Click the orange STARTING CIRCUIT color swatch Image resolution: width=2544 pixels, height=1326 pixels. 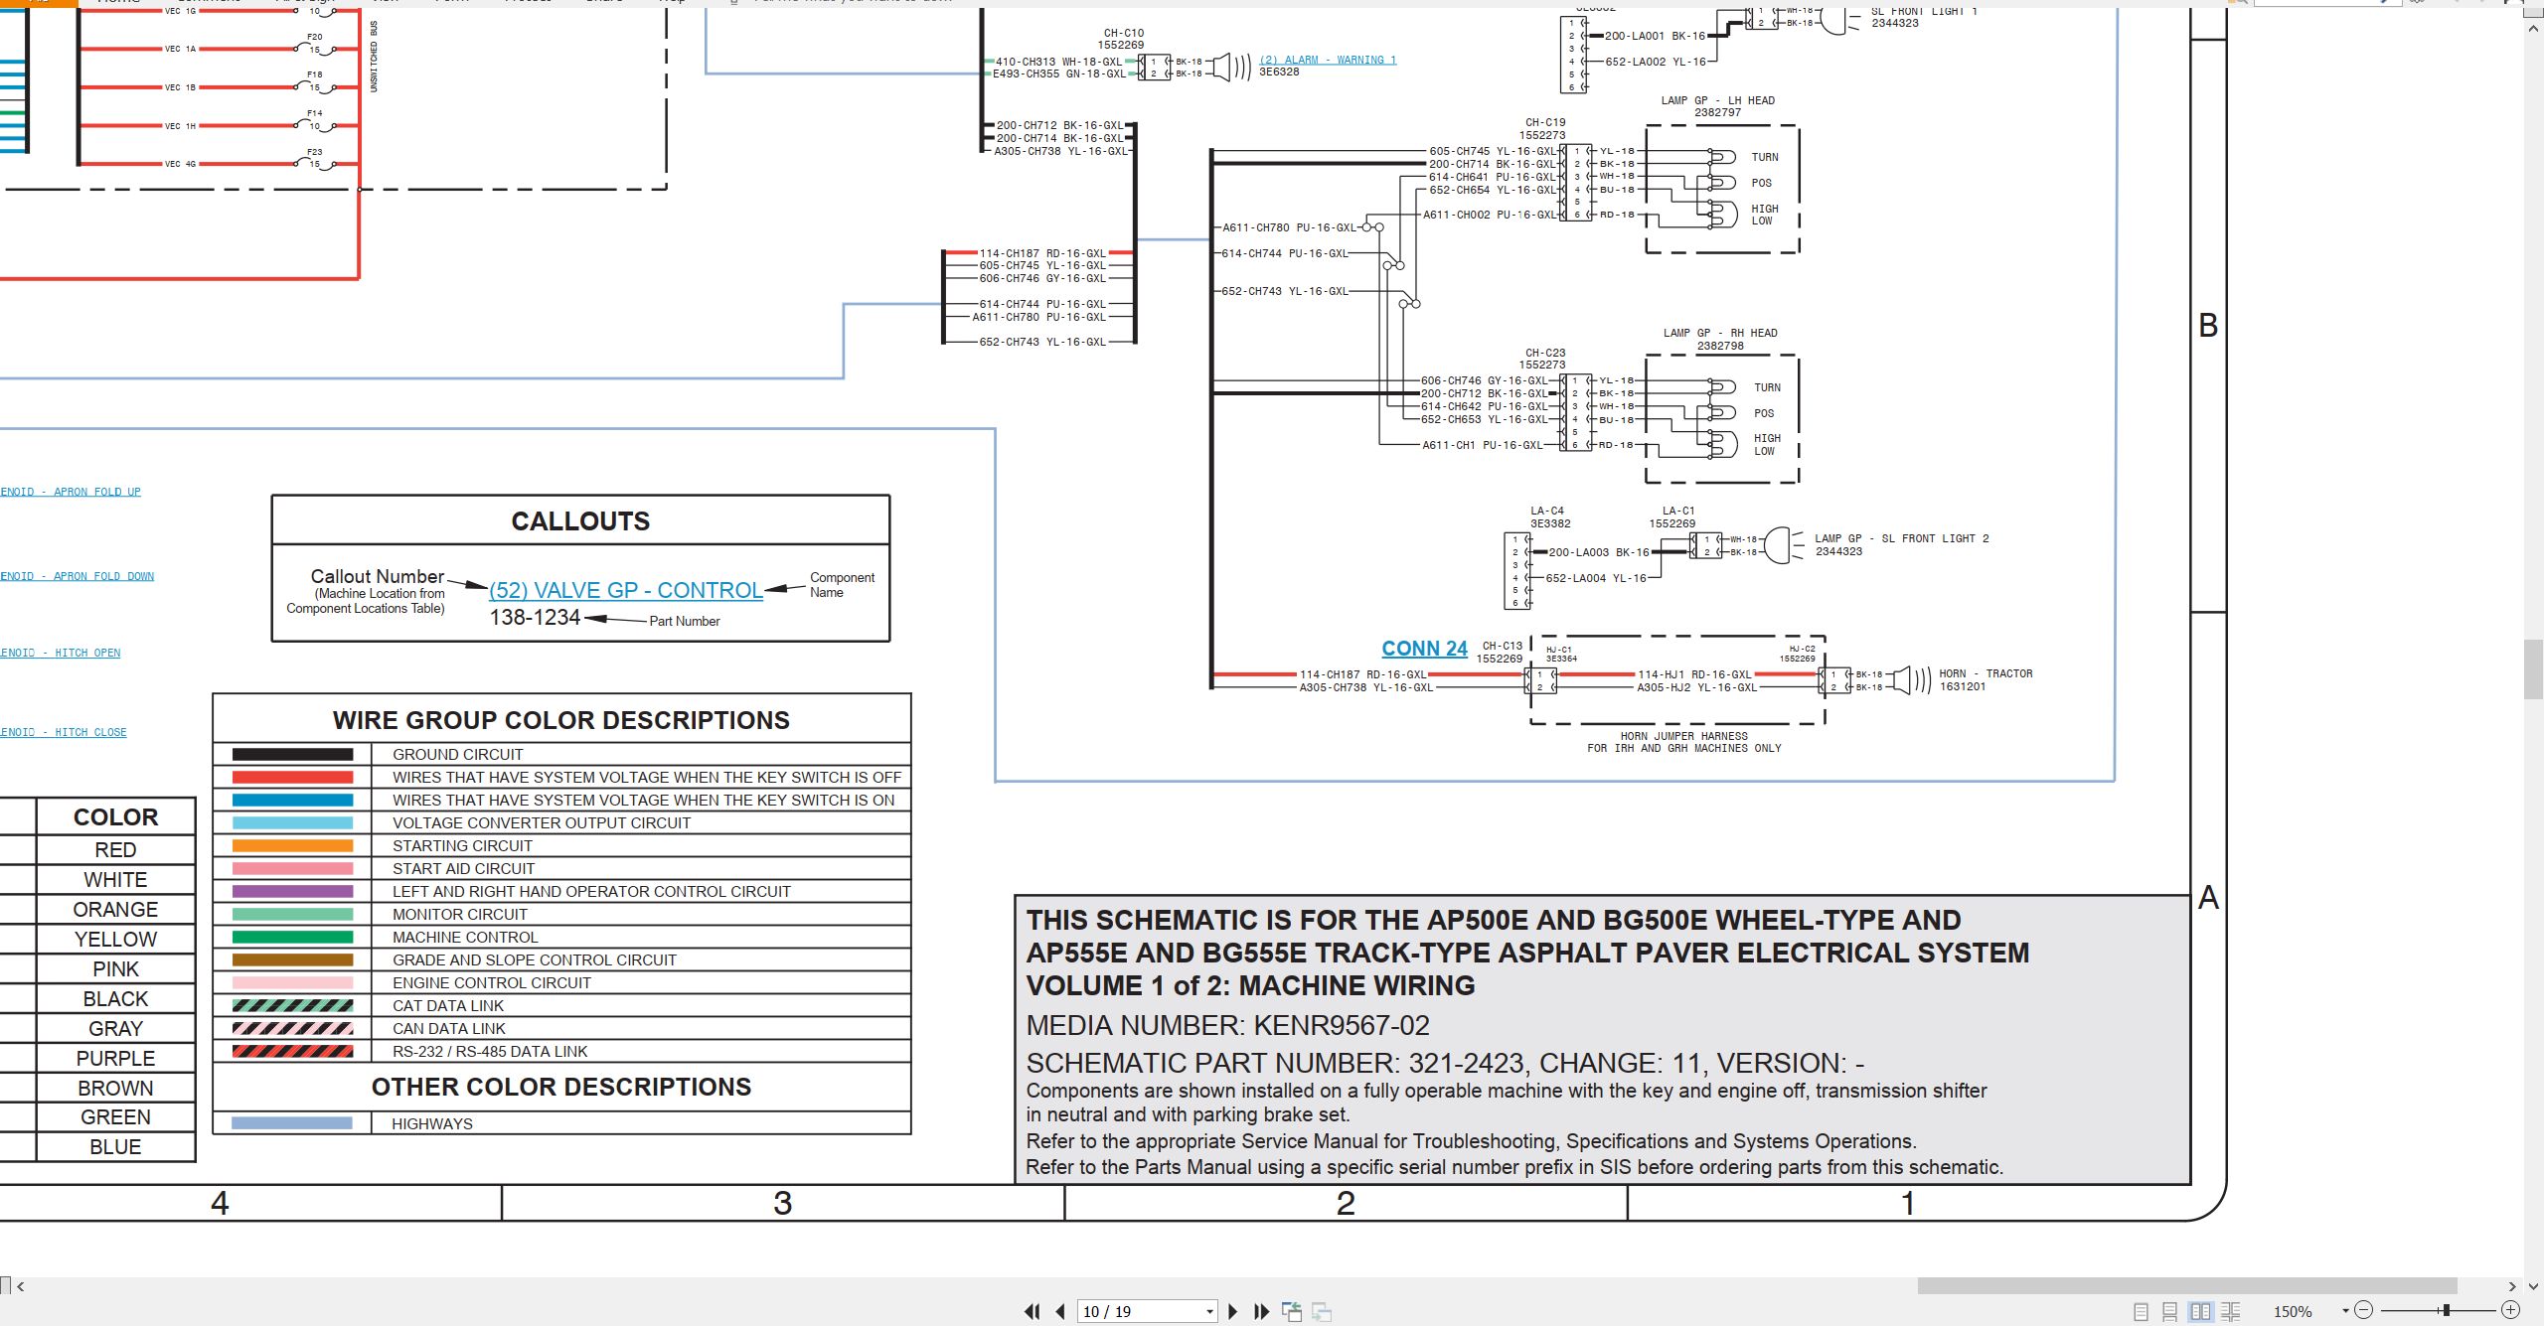click(x=292, y=846)
